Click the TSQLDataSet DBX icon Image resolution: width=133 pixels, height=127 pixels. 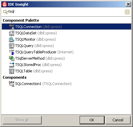pyautogui.click(x=12, y=33)
